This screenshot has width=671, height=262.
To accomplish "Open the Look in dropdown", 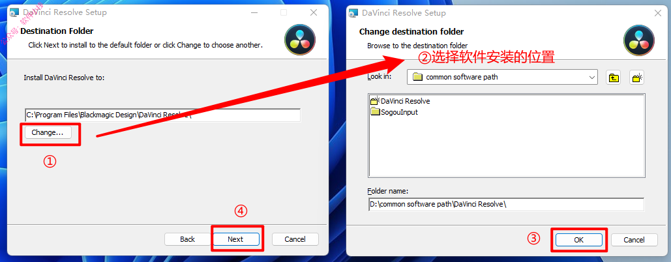I will [x=502, y=78].
